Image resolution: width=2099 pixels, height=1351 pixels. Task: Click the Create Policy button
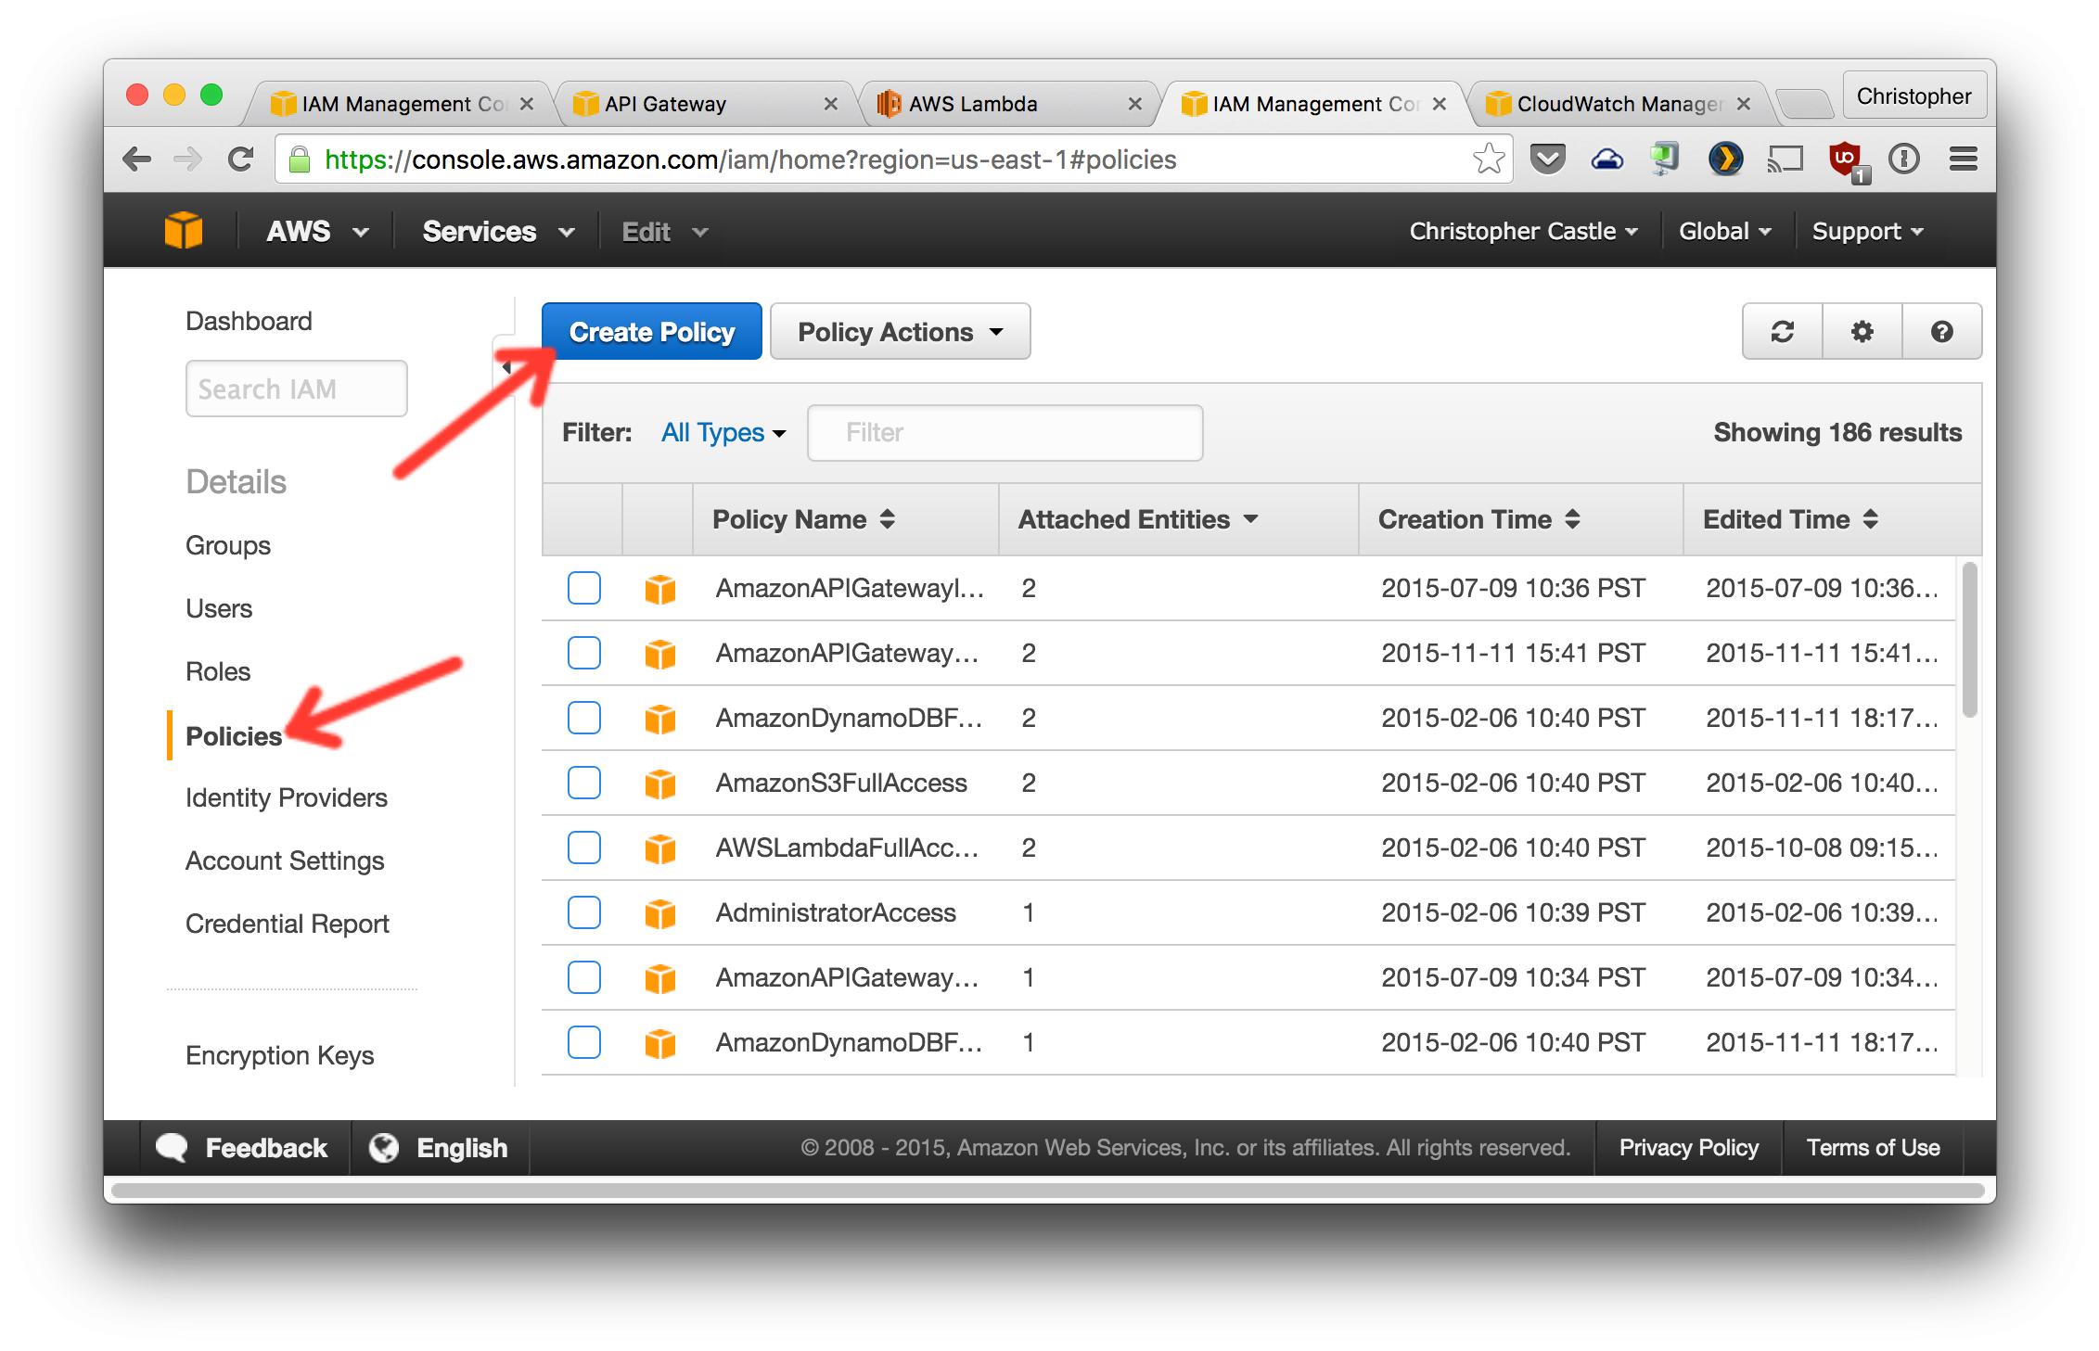coord(651,332)
